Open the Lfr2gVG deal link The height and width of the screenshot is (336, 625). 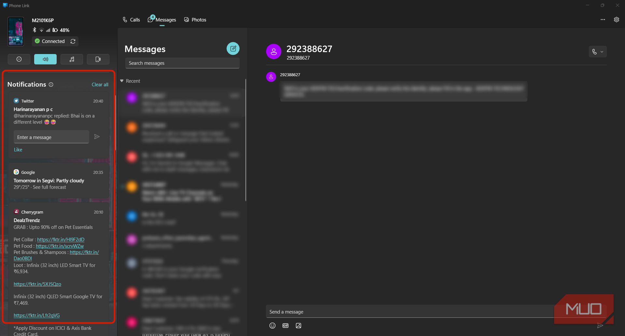click(37, 315)
